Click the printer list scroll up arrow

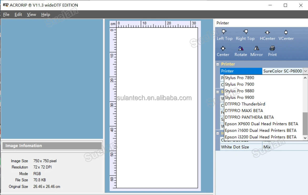click(x=305, y=78)
